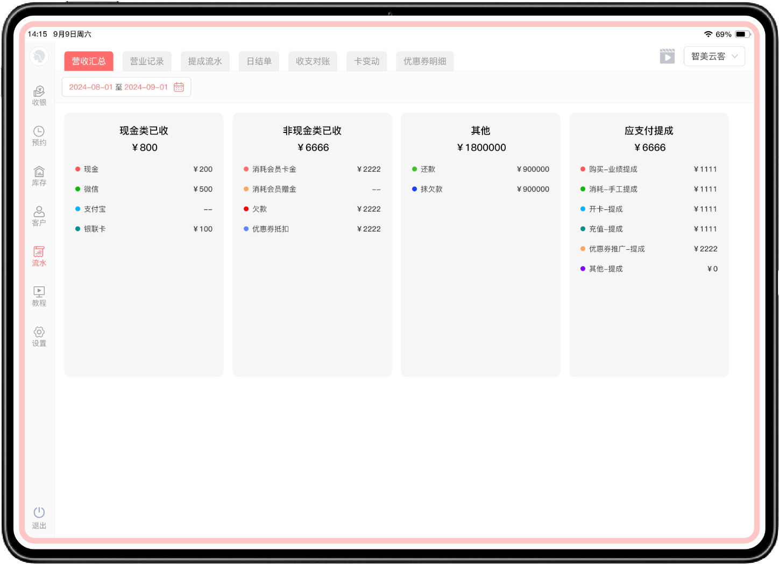Click the 营收汇总 active tab
The height and width of the screenshot is (564, 779).
(89, 61)
